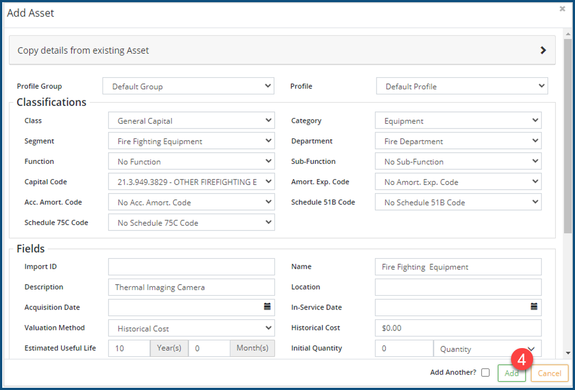
Task: Open the Segment dropdown
Action: pos(191,141)
